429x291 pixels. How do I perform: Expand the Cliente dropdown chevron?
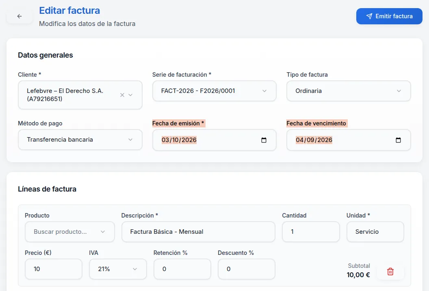130,95
